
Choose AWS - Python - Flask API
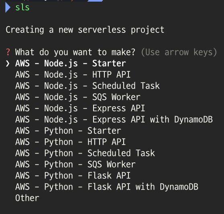click(73, 176)
